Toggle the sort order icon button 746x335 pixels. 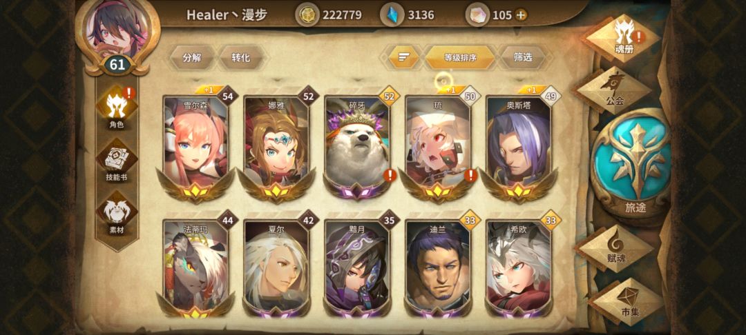(404, 58)
